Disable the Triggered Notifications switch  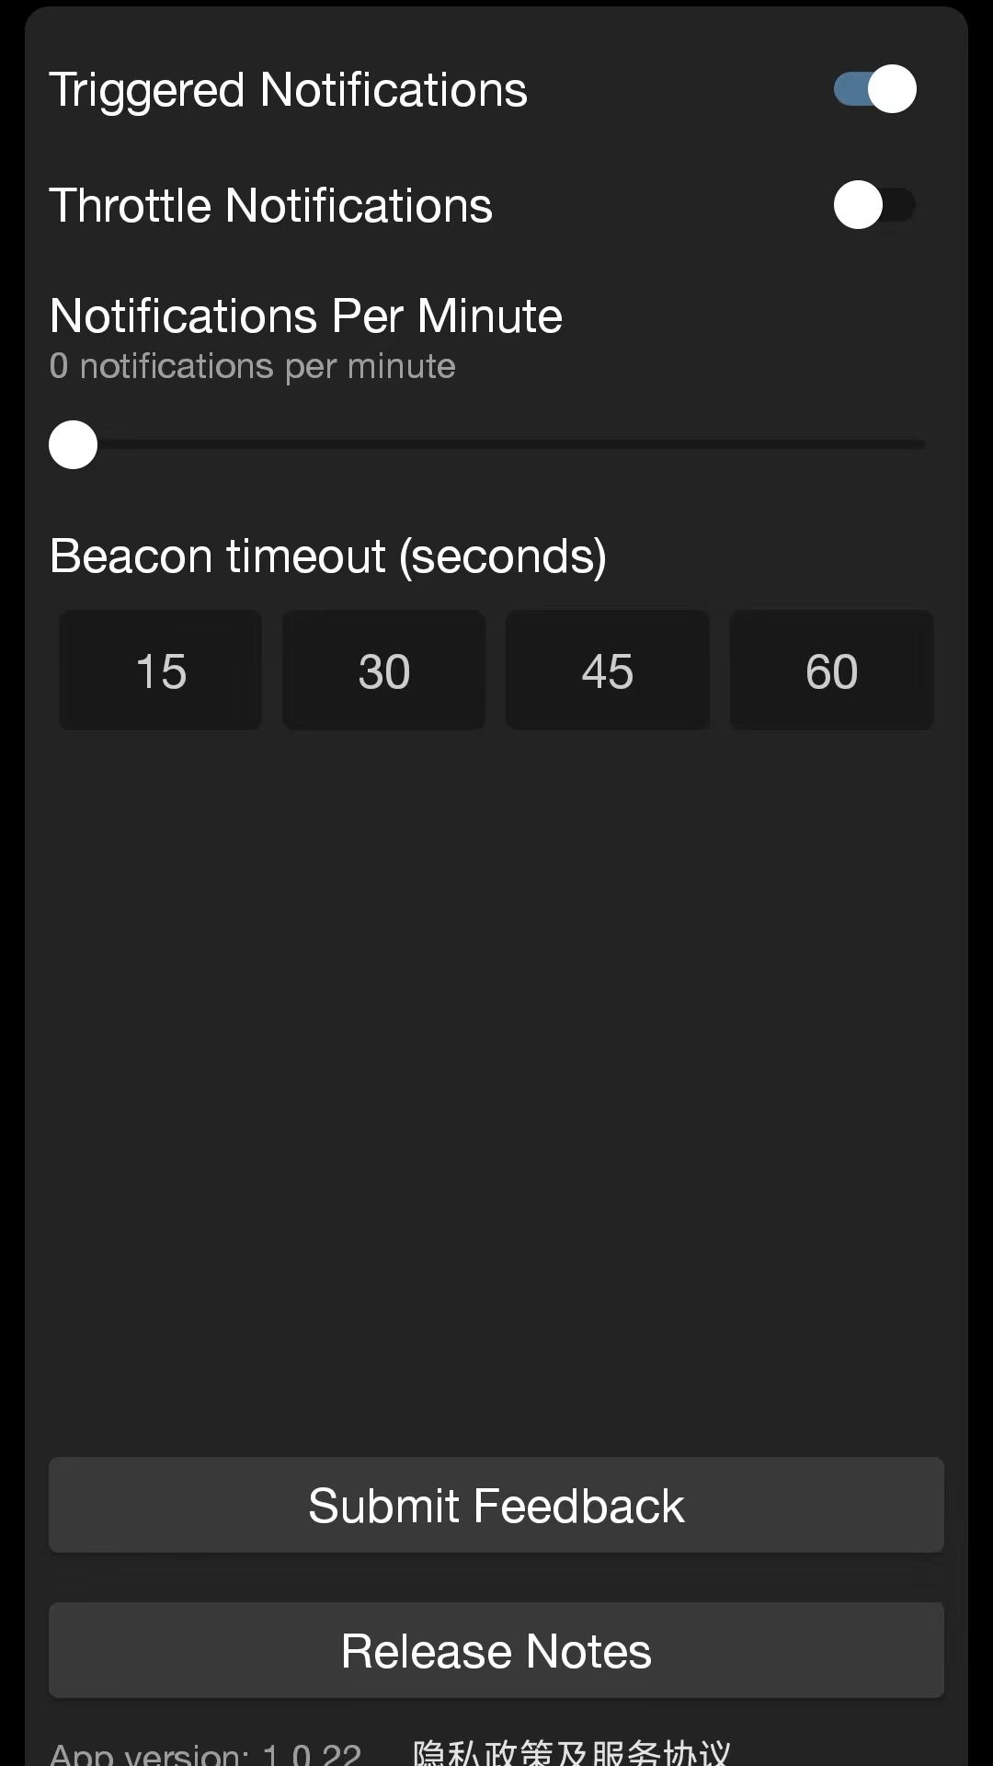[x=874, y=89]
